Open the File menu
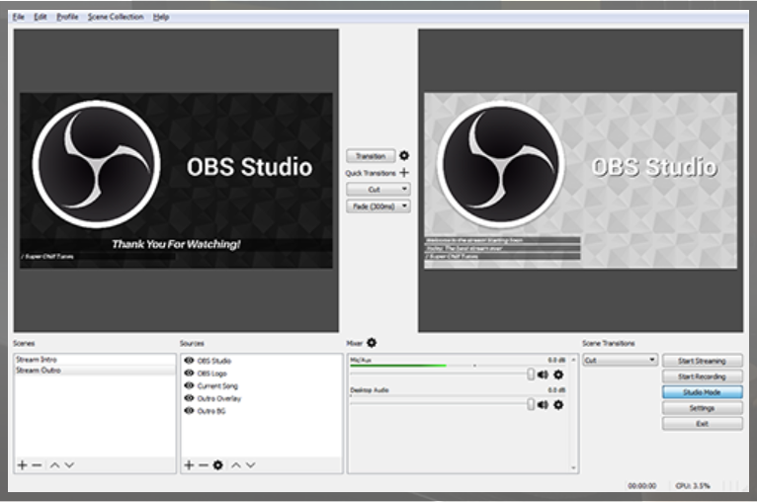The image size is (757, 502). pos(19,17)
